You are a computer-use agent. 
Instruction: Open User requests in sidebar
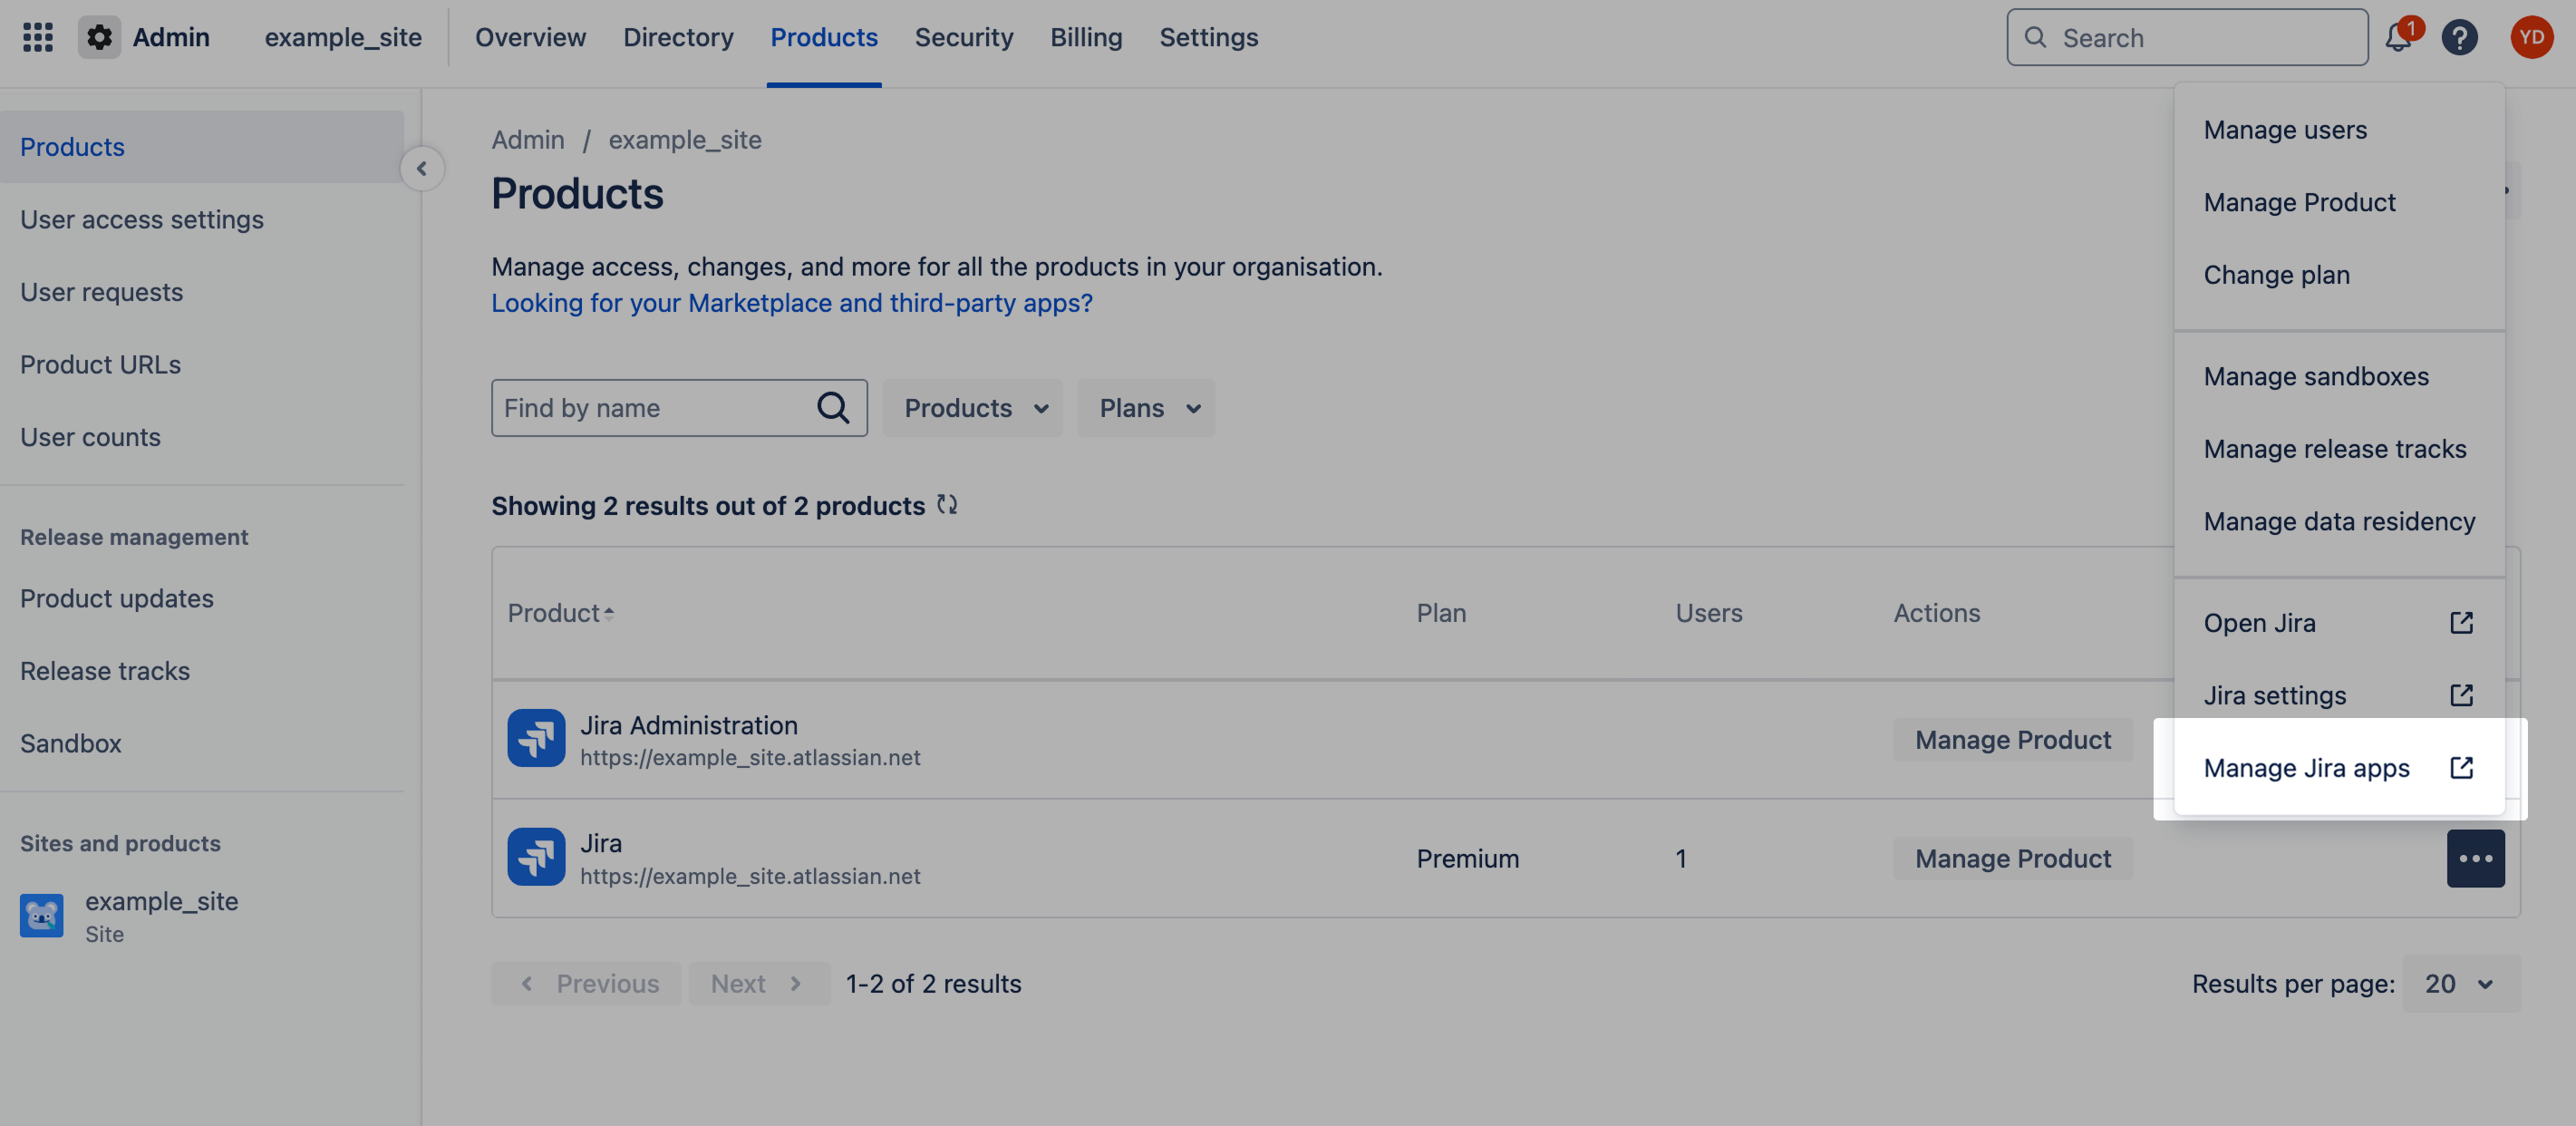pos(203,292)
